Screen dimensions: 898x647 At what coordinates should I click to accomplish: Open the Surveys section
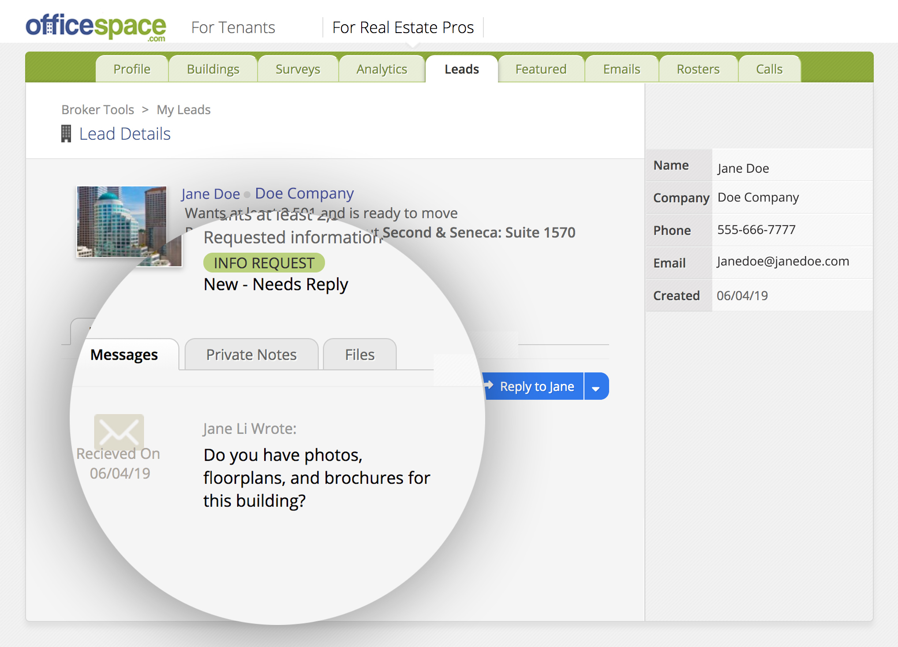298,69
